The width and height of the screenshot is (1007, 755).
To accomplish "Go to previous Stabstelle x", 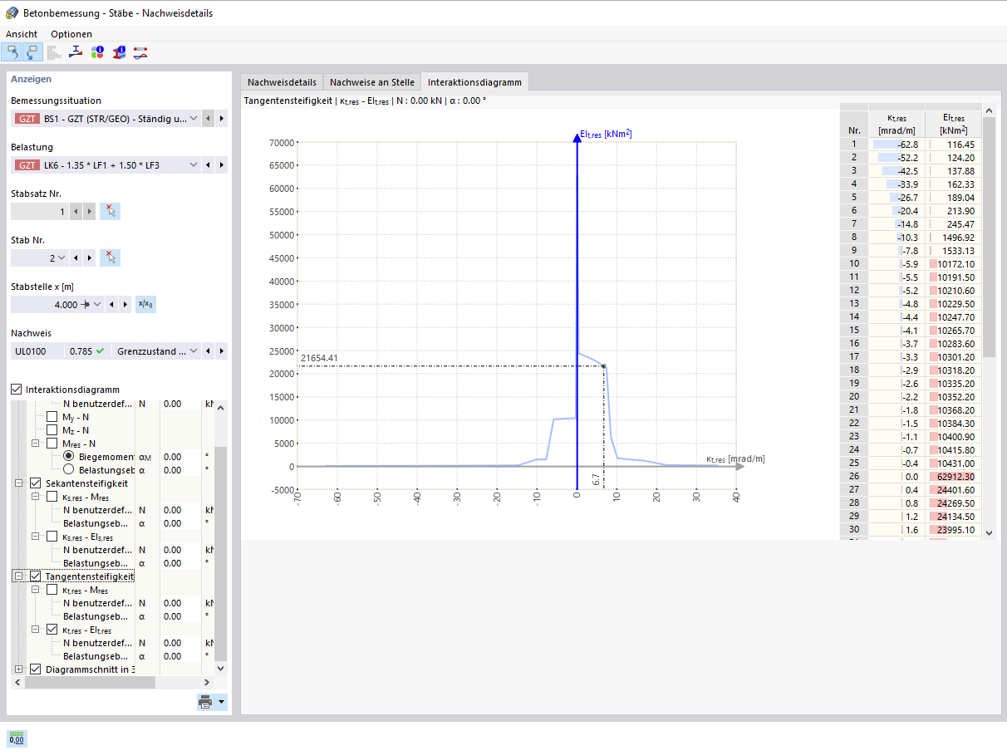I will click(113, 305).
